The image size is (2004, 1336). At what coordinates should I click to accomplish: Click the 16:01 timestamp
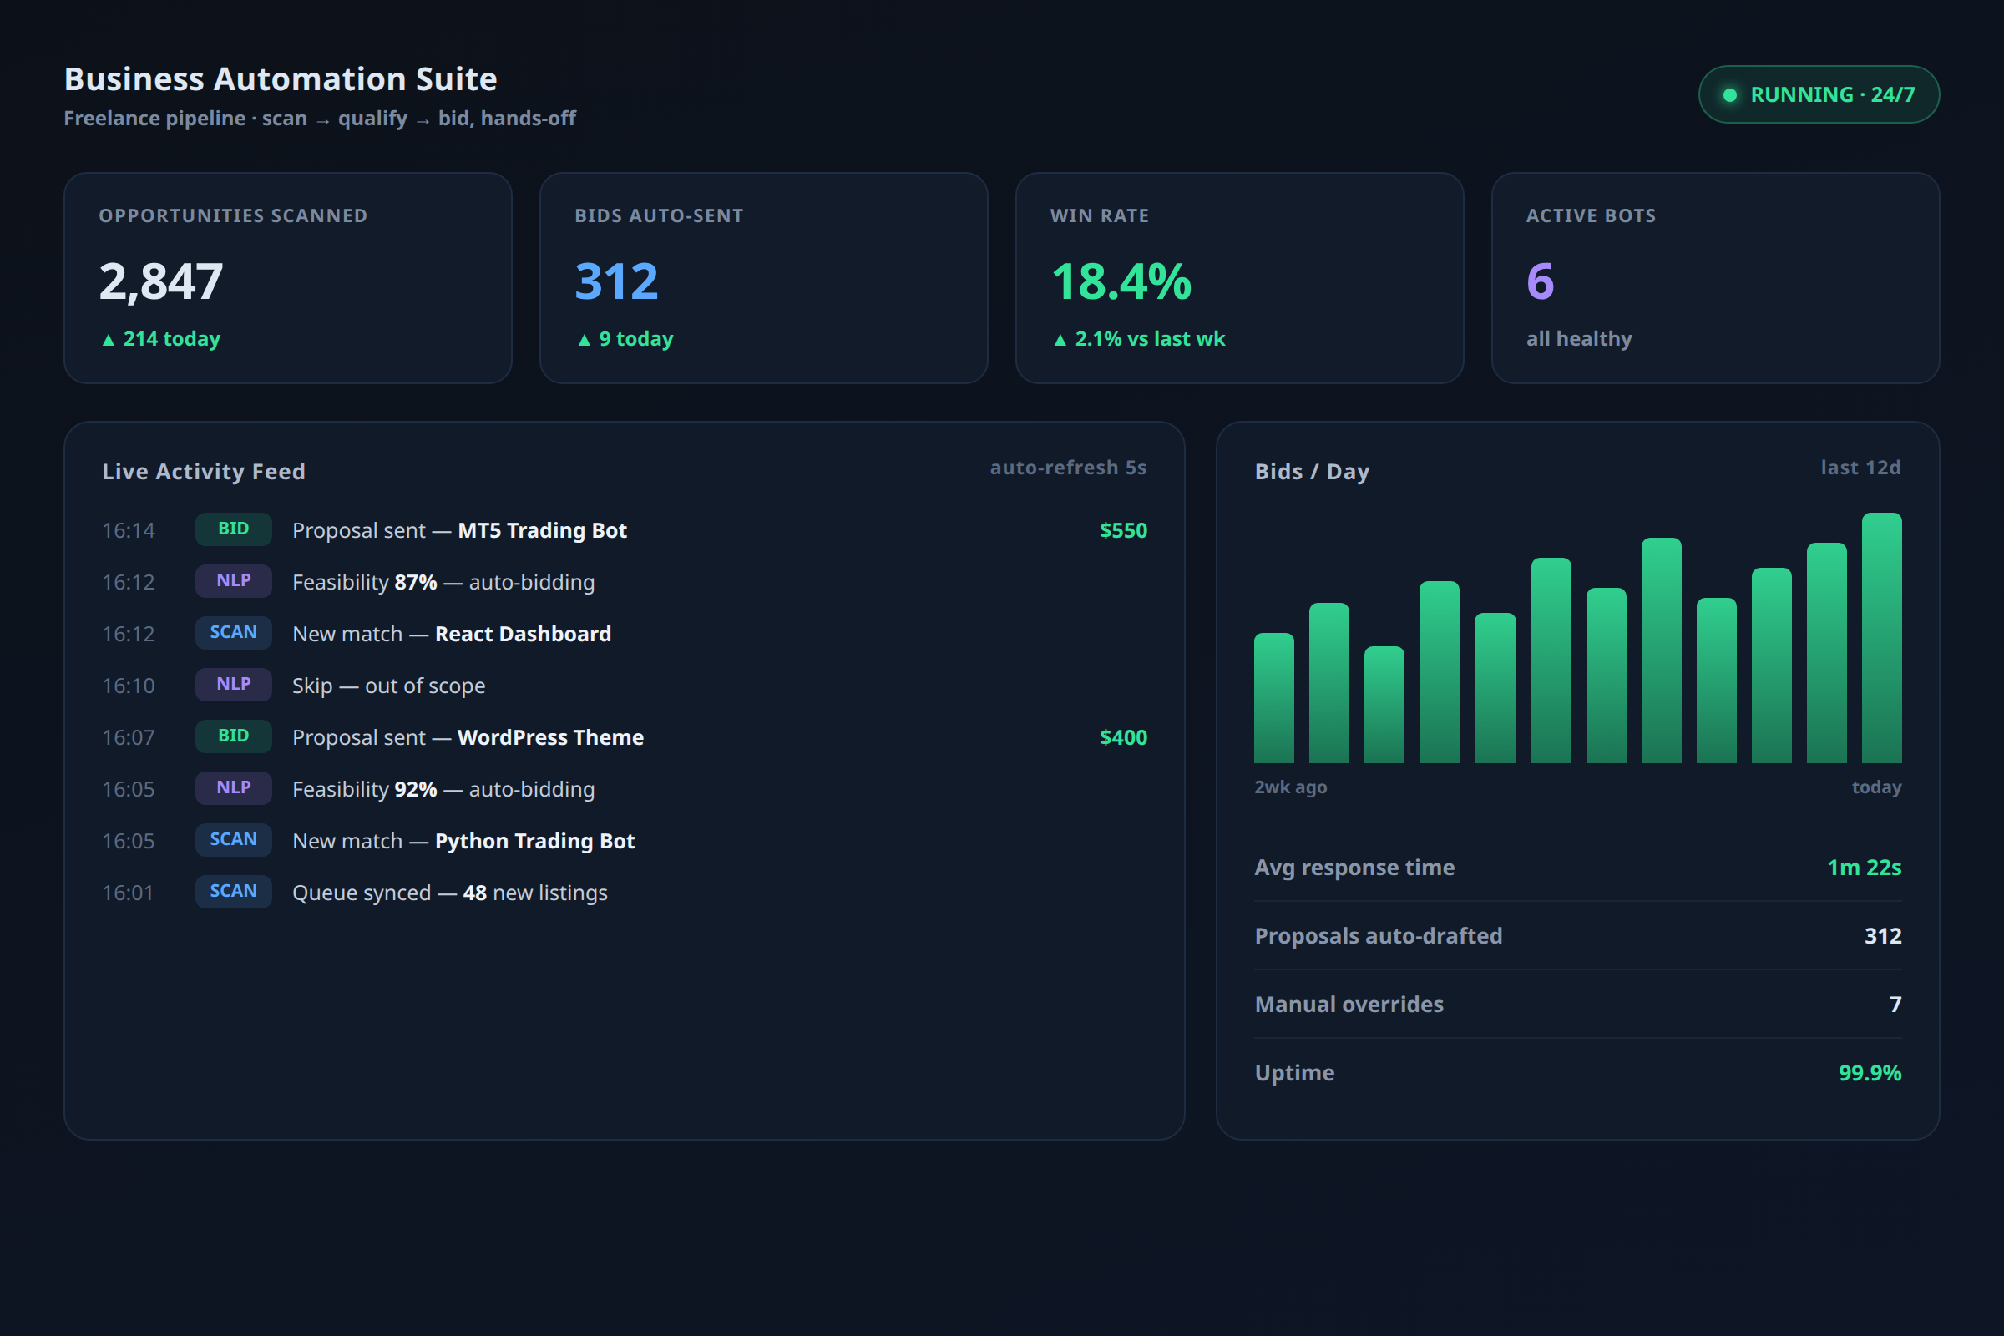point(128,893)
